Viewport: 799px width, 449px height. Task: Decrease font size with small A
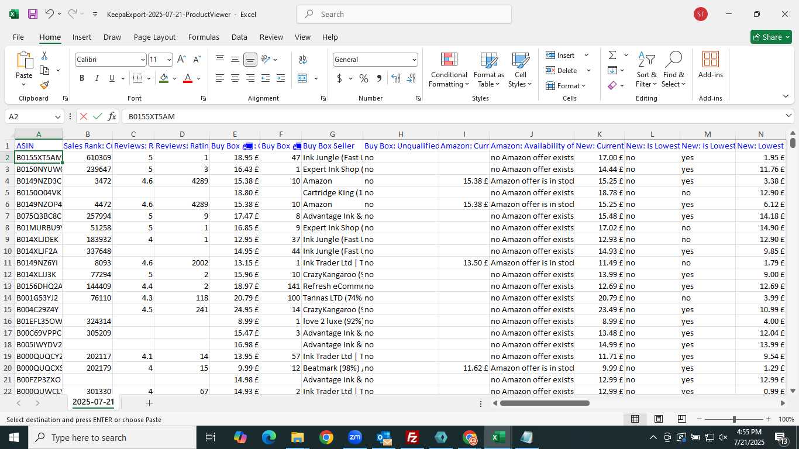pyautogui.click(x=197, y=60)
